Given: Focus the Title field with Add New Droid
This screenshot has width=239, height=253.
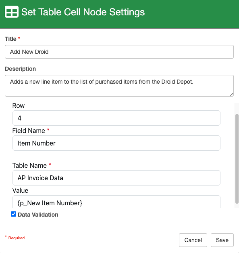Looking at the screenshot, I should pyautogui.click(x=119, y=52).
